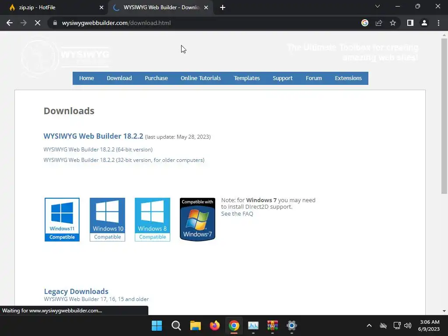Close the WYSIWYG Web Builder tab
448x336 pixels.
tap(206, 7)
